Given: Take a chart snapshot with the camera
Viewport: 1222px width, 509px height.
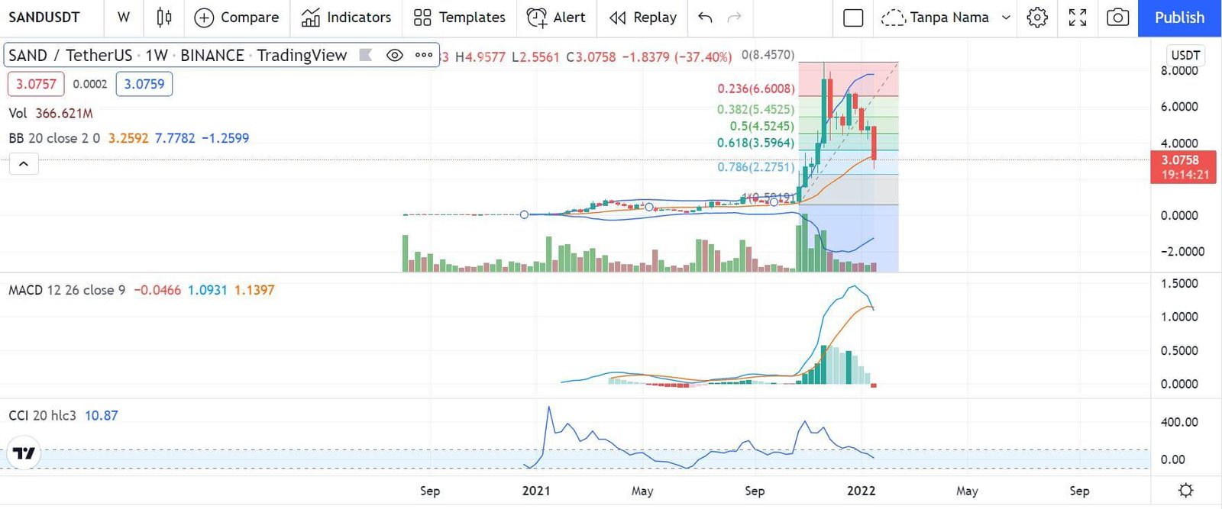Looking at the screenshot, I should pyautogui.click(x=1117, y=17).
